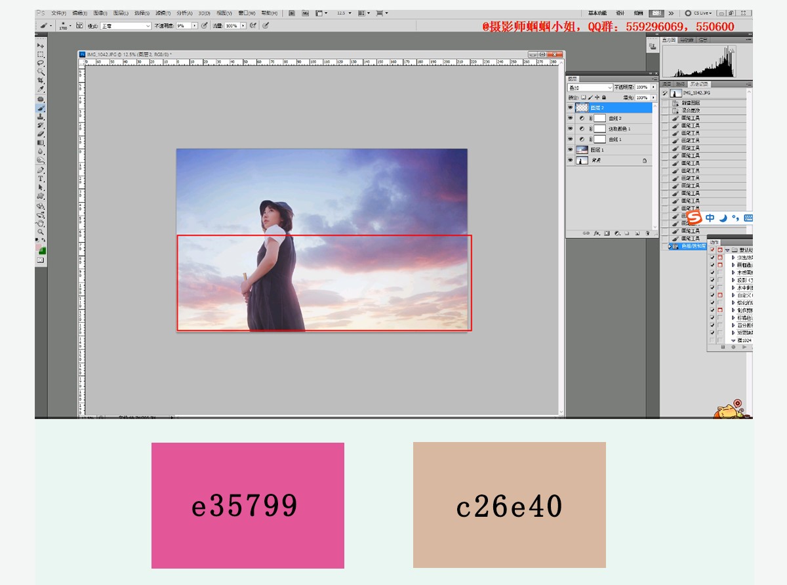This screenshot has width=787, height=585.
Task: Hide the 图层 1 layer
Action: click(571, 150)
